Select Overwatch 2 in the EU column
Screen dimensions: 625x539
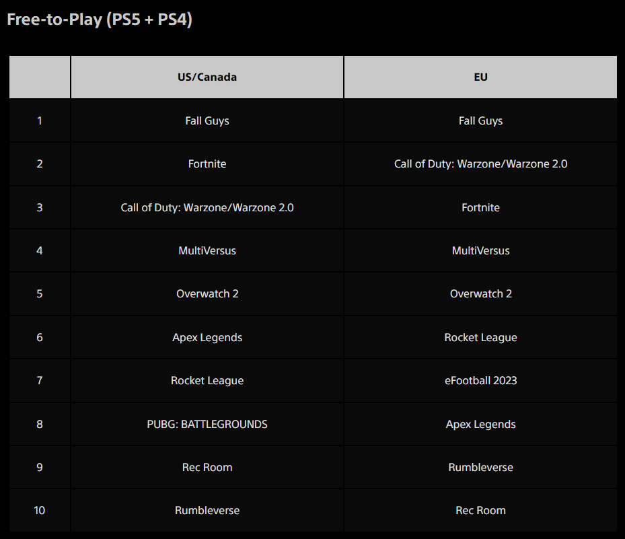point(480,294)
